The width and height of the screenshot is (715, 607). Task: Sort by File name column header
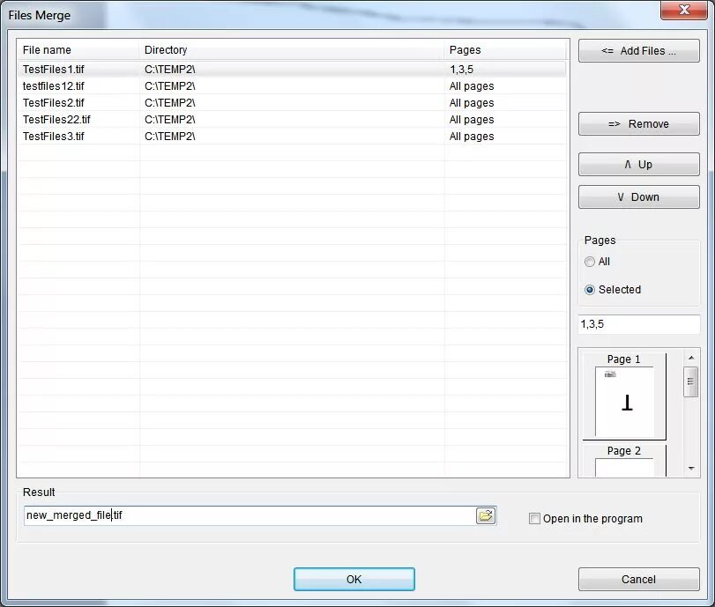(78, 49)
